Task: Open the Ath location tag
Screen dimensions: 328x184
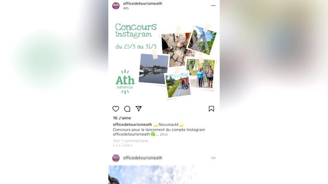Action: (126, 8)
